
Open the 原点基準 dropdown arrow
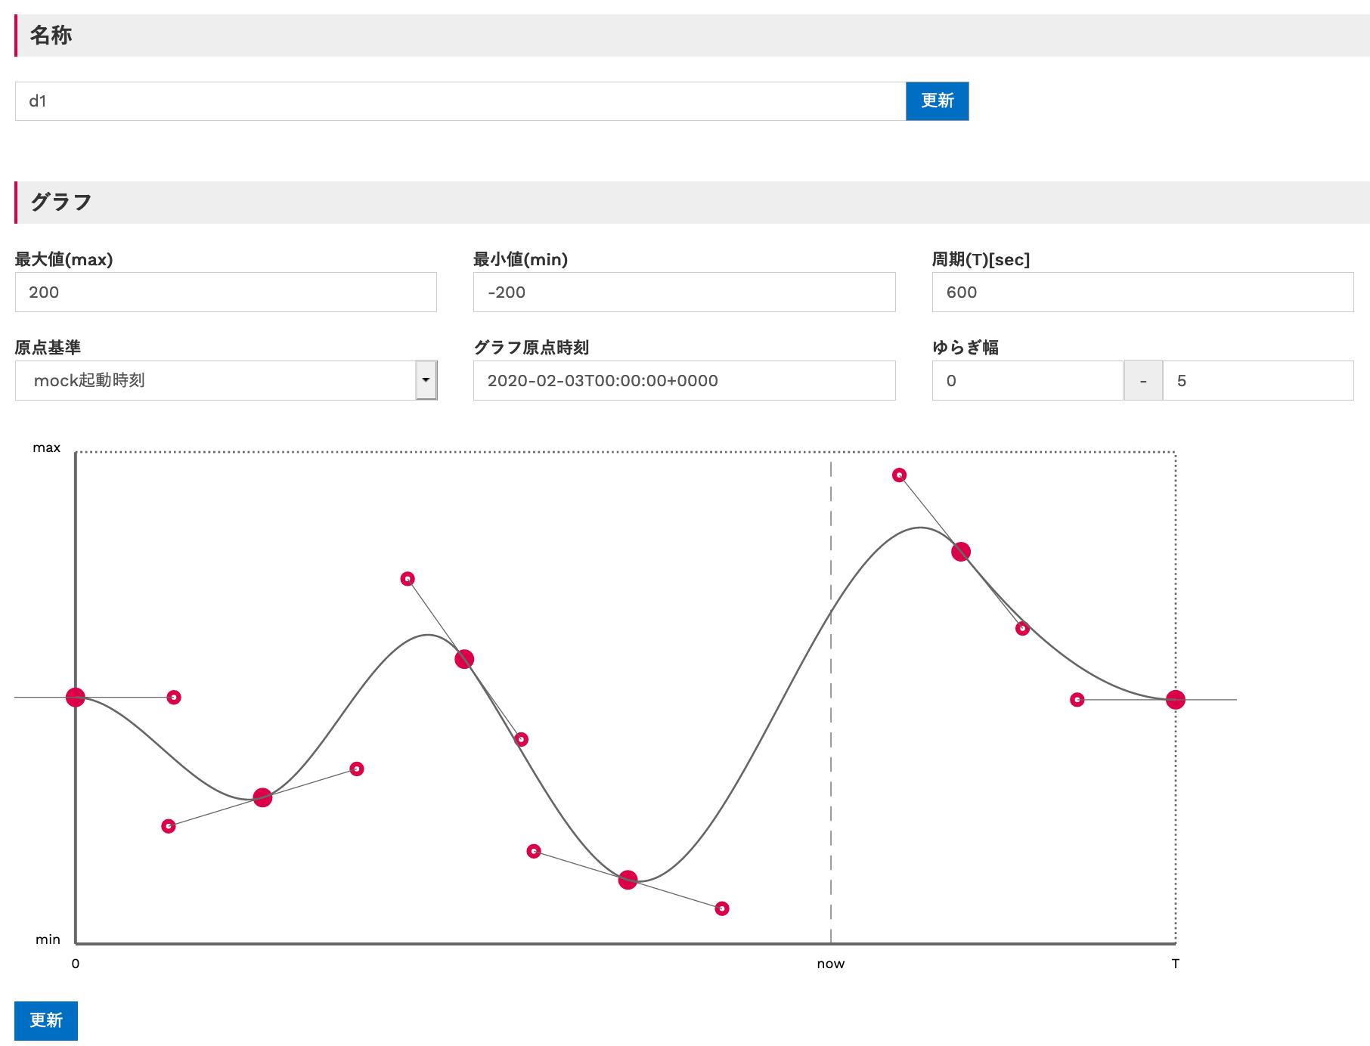(x=426, y=380)
